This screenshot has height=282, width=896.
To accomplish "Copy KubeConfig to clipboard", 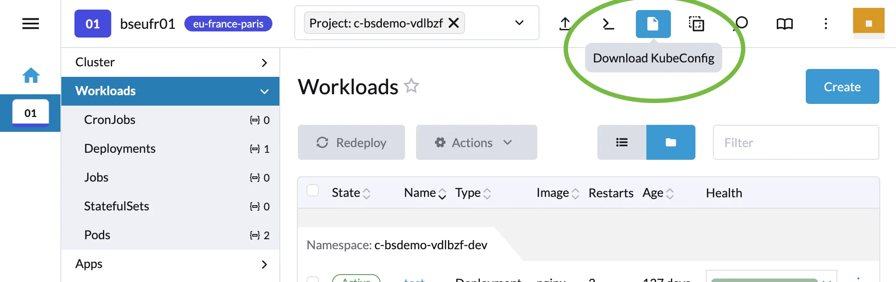I will click(696, 24).
